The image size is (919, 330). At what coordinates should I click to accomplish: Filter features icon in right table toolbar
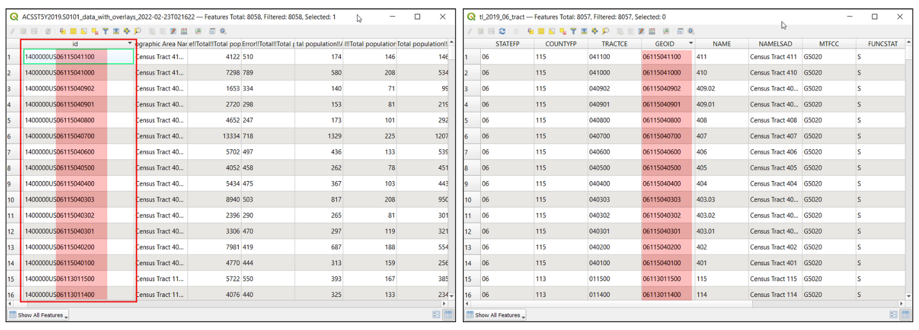tap(573, 31)
